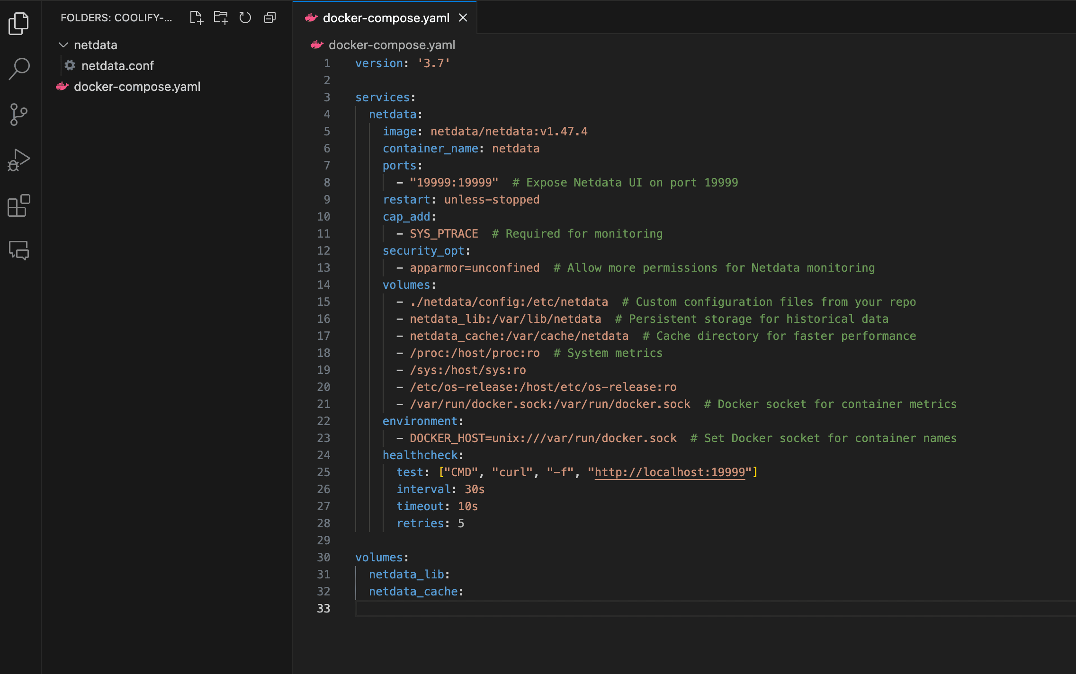This screenshot has height=674, width=1076.
Task: Click the "CMD" string in healthcheck test
Action: pyautogui.click(x=461, y=472)
